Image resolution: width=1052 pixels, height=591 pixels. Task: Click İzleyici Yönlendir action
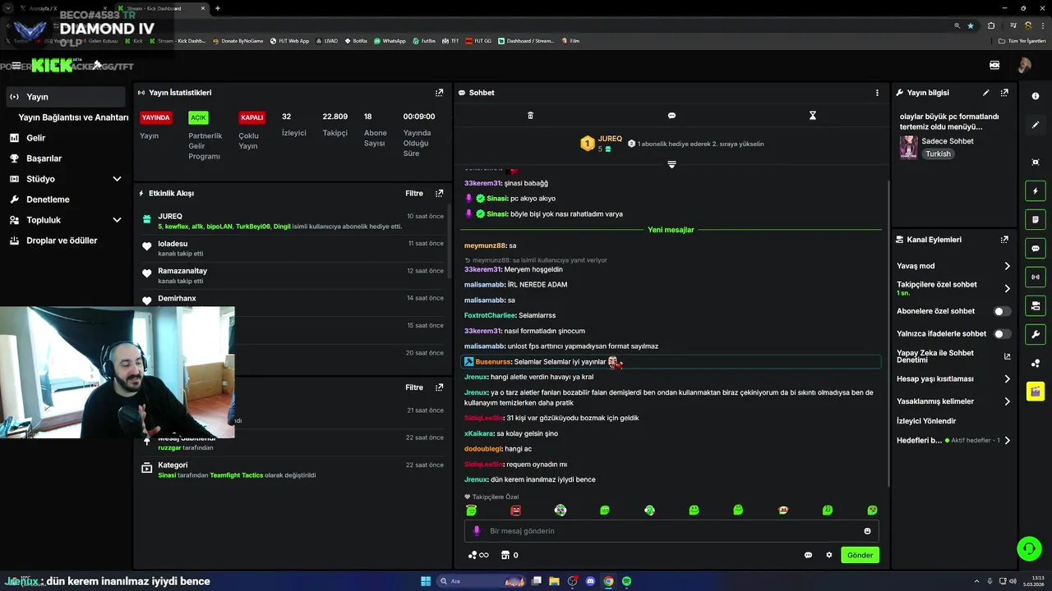click(926, 421)
